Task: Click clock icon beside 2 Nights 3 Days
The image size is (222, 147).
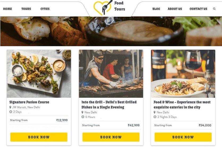Action: (x=155, y=117)
